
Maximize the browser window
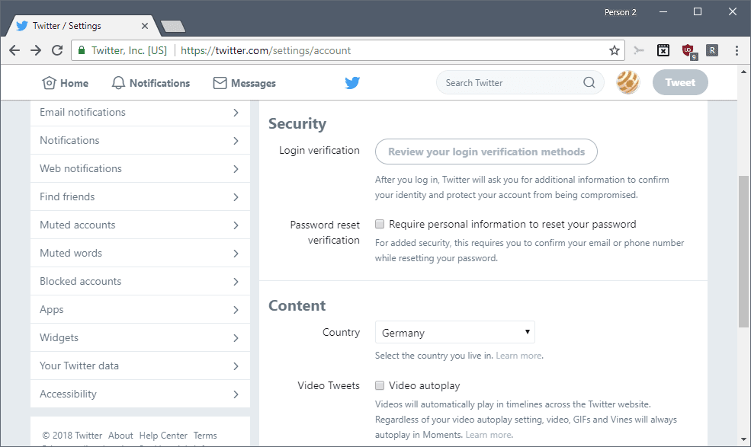698,12
